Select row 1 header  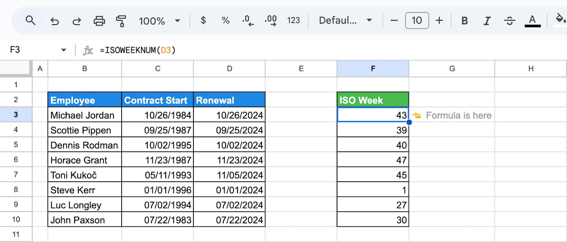[16, 84]
